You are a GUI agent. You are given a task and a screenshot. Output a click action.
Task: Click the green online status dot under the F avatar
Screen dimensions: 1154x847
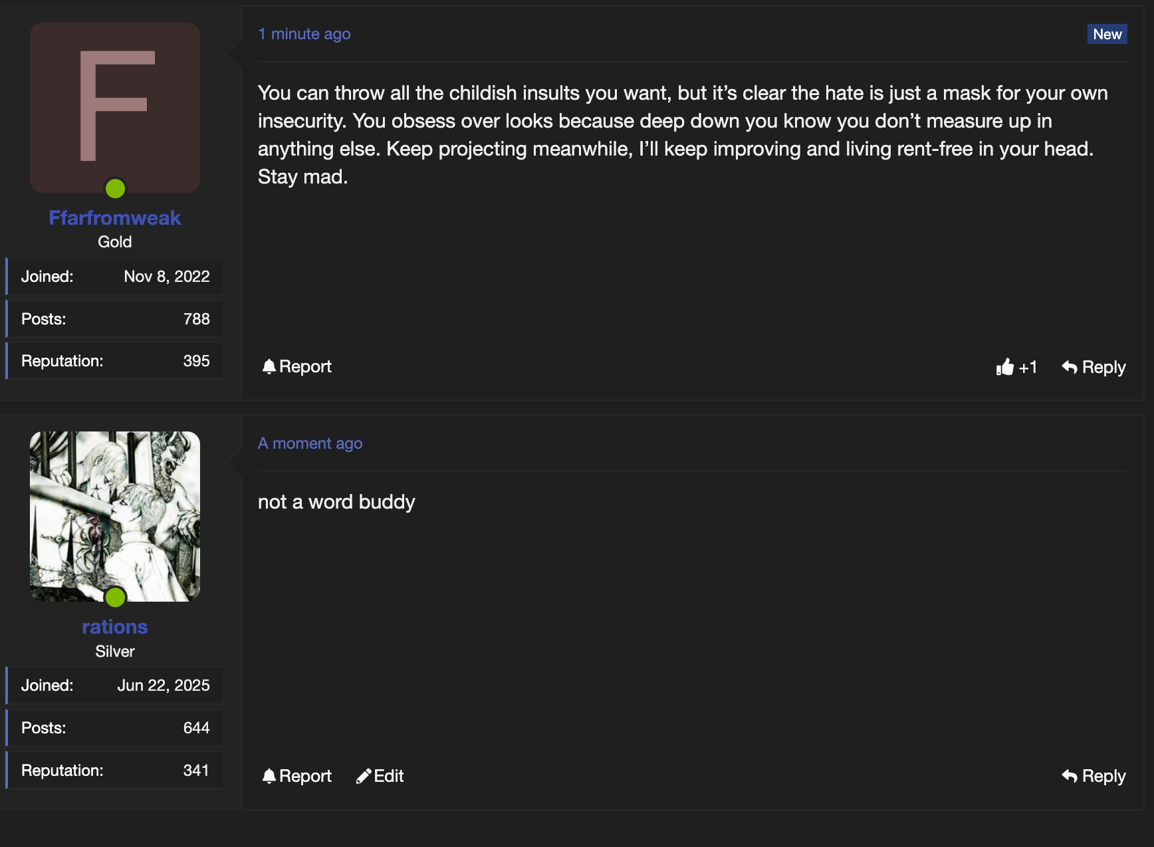point(115,189)
